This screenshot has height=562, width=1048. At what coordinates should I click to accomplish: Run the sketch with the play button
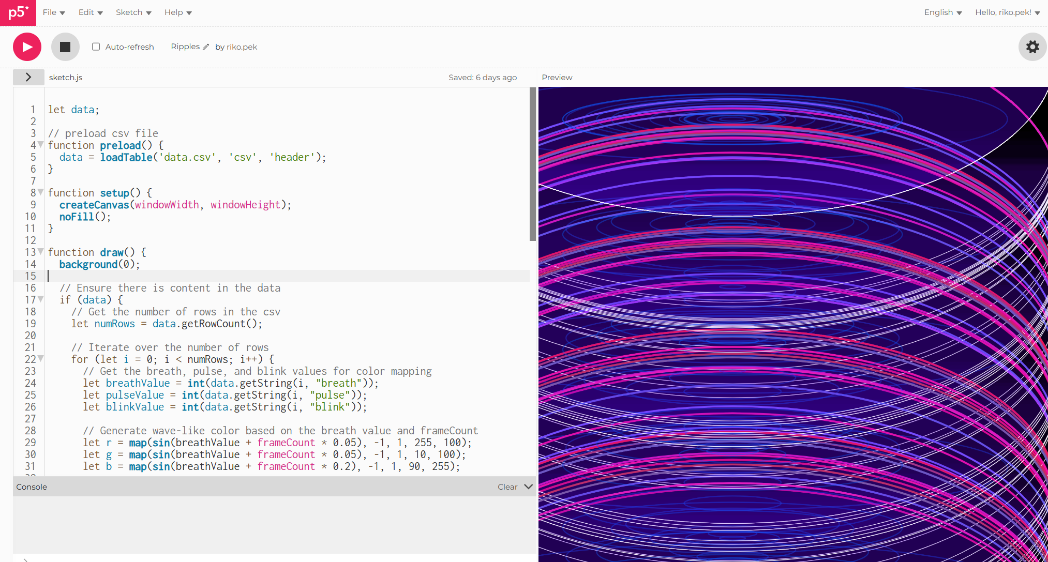(27, 47)
